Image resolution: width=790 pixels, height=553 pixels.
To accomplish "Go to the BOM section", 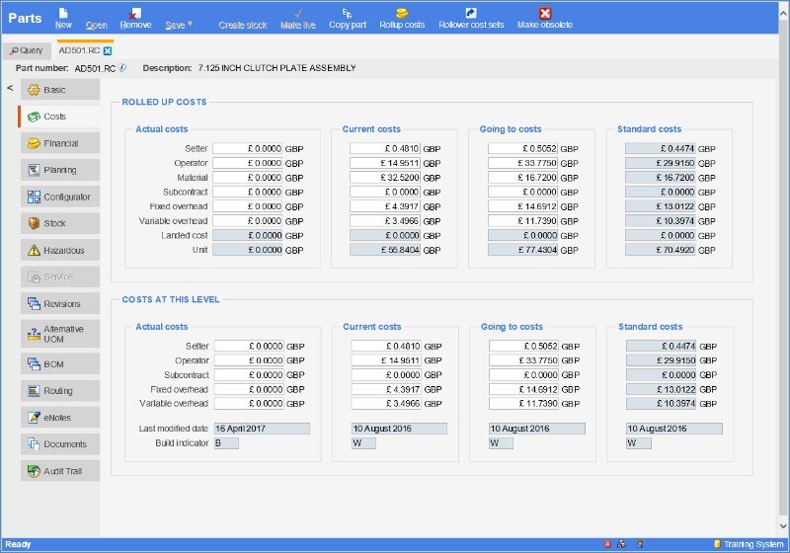I will [x=59, y=364].
